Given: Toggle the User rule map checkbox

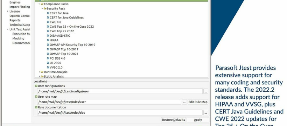Looking at the screenshot, I should [x=36, y=97].
